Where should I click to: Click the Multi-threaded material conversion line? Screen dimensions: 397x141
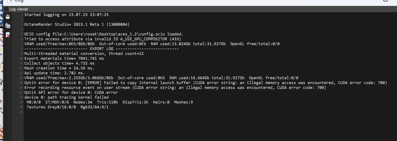pos(84,53)
